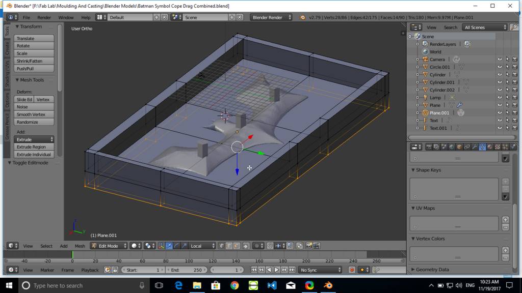Jump to the timeline's last frame
Viewport: 522px width, 293px height.
click(x=292, y=270)
